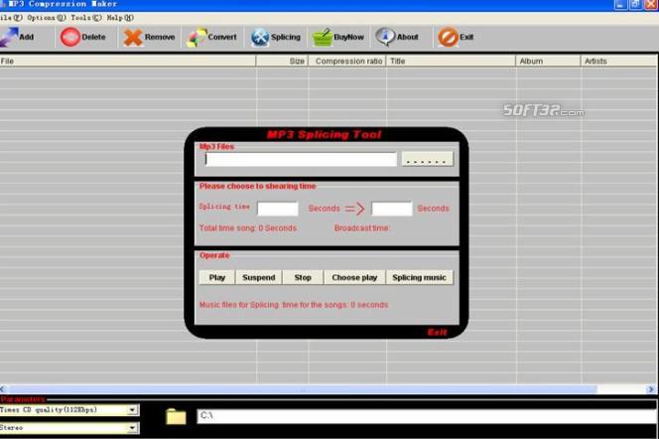Click the Splicing music button
This screenshot has width=659, height=439.
tap(419, 277)
